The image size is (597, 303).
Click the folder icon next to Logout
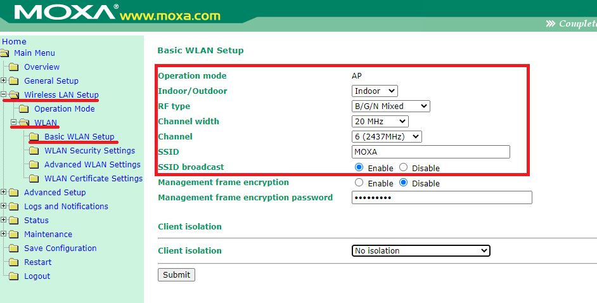point(14,276)
